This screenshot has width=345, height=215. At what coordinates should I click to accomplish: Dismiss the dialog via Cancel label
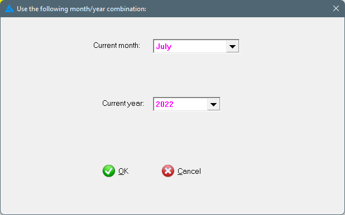[189, 171]
